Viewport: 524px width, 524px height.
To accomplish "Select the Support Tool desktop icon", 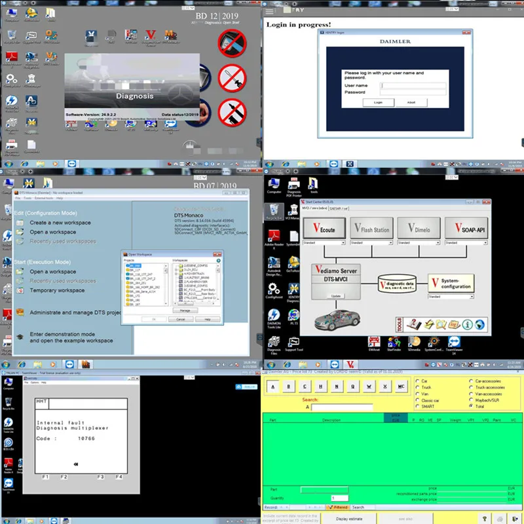I will [x=293, y=345].
